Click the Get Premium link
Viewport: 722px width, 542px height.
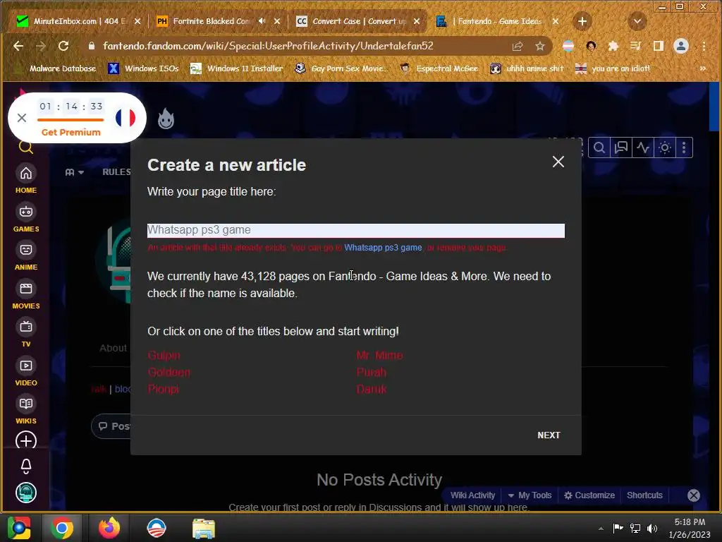[x=71, y=132]
